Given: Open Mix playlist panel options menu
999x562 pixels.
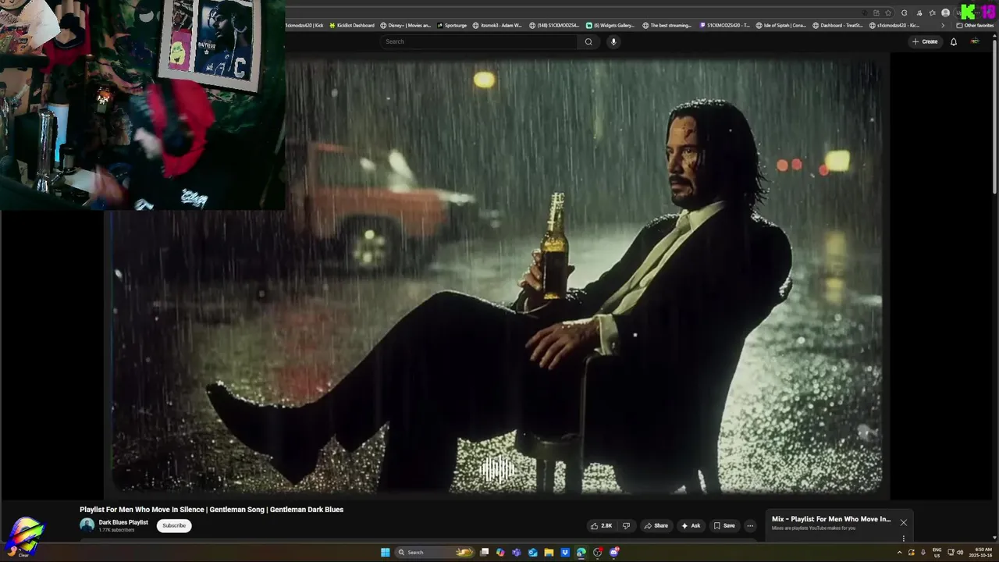Looking at the screenshot, I should 903,538.
